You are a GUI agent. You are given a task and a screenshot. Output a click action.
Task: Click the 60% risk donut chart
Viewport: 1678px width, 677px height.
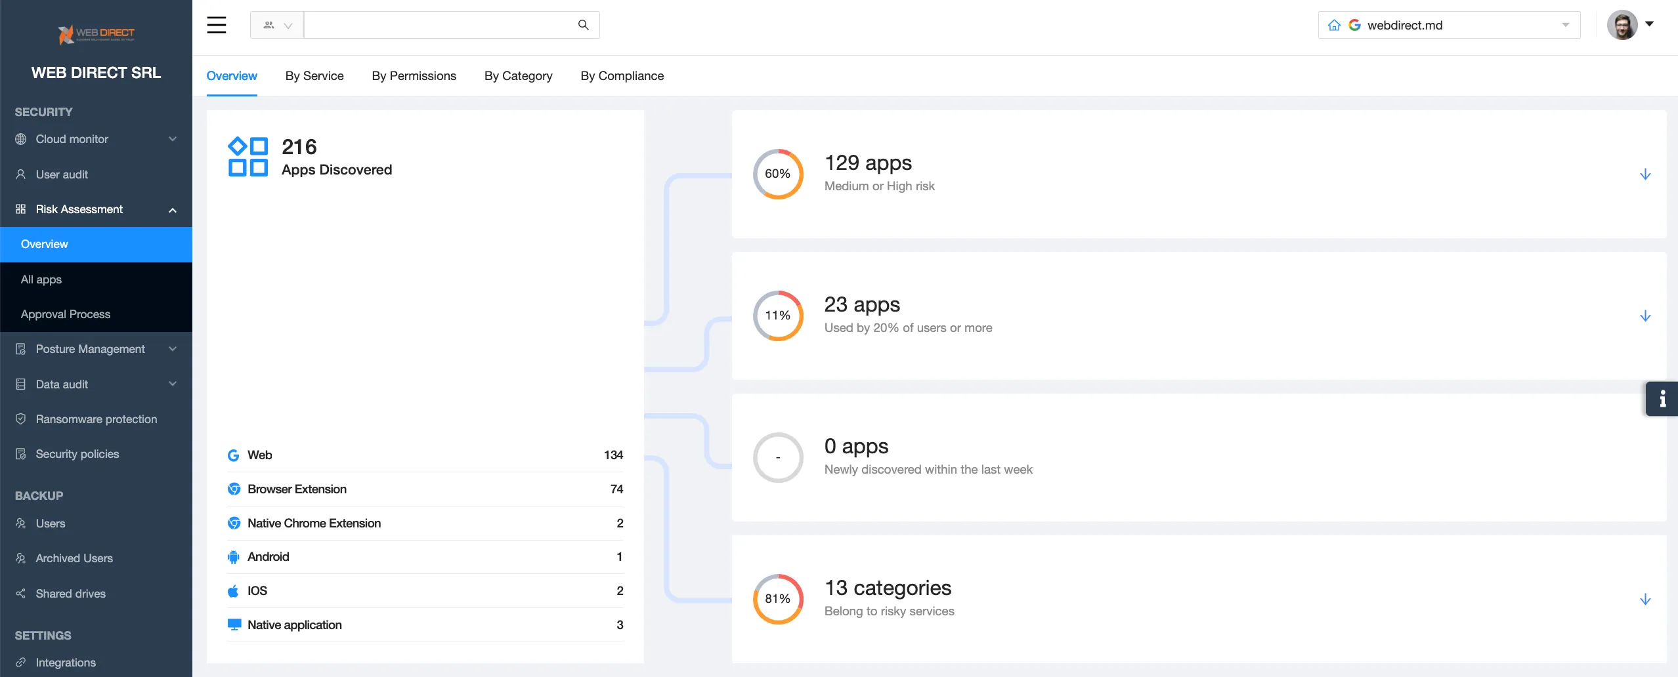coord(777,174)
